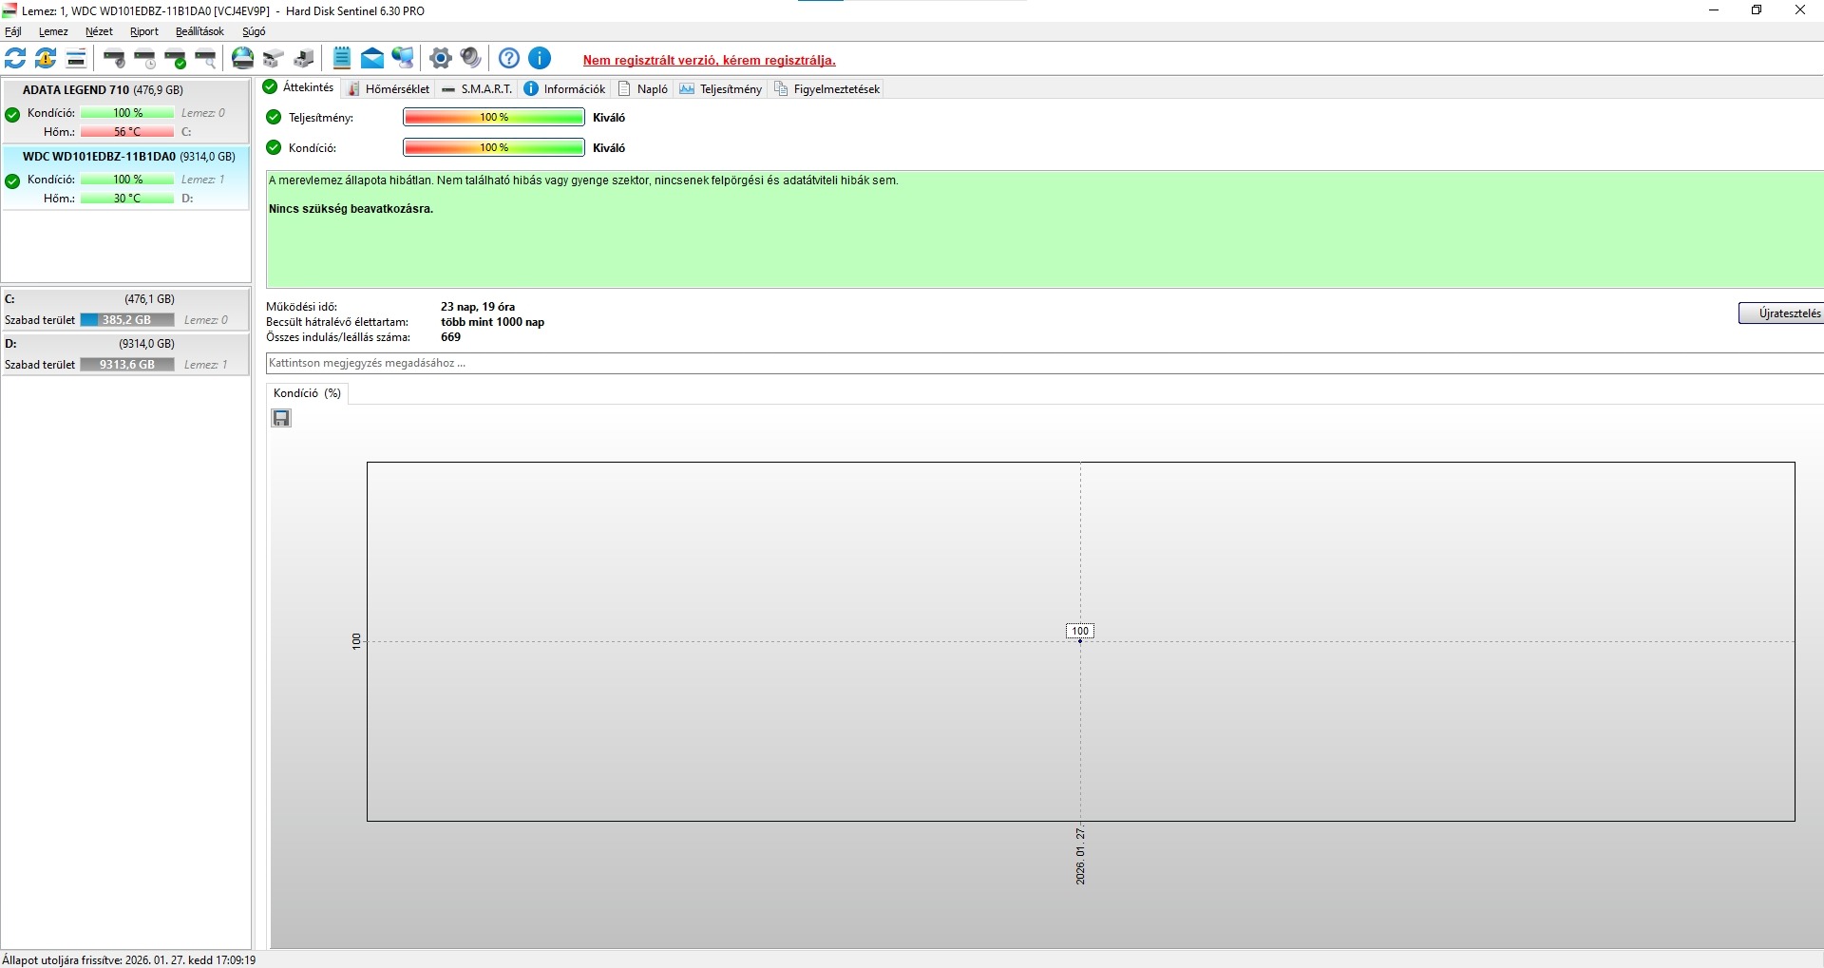Screen dimensions: 1824x968
Task: Click the green status check of ADATA disk
Action: [12, 115]
